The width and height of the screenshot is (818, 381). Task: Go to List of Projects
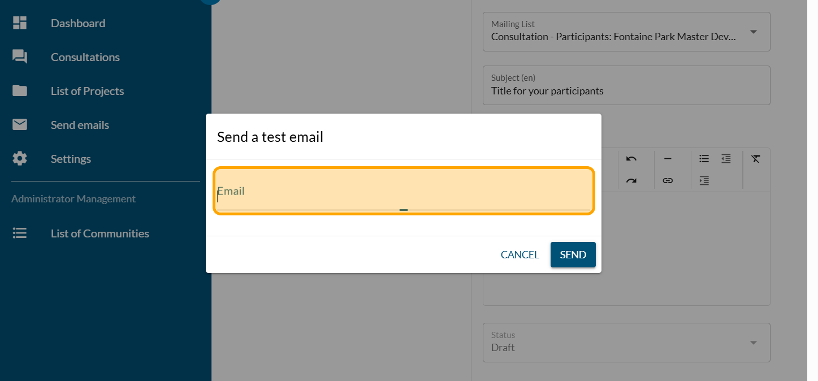pos(87,91)
